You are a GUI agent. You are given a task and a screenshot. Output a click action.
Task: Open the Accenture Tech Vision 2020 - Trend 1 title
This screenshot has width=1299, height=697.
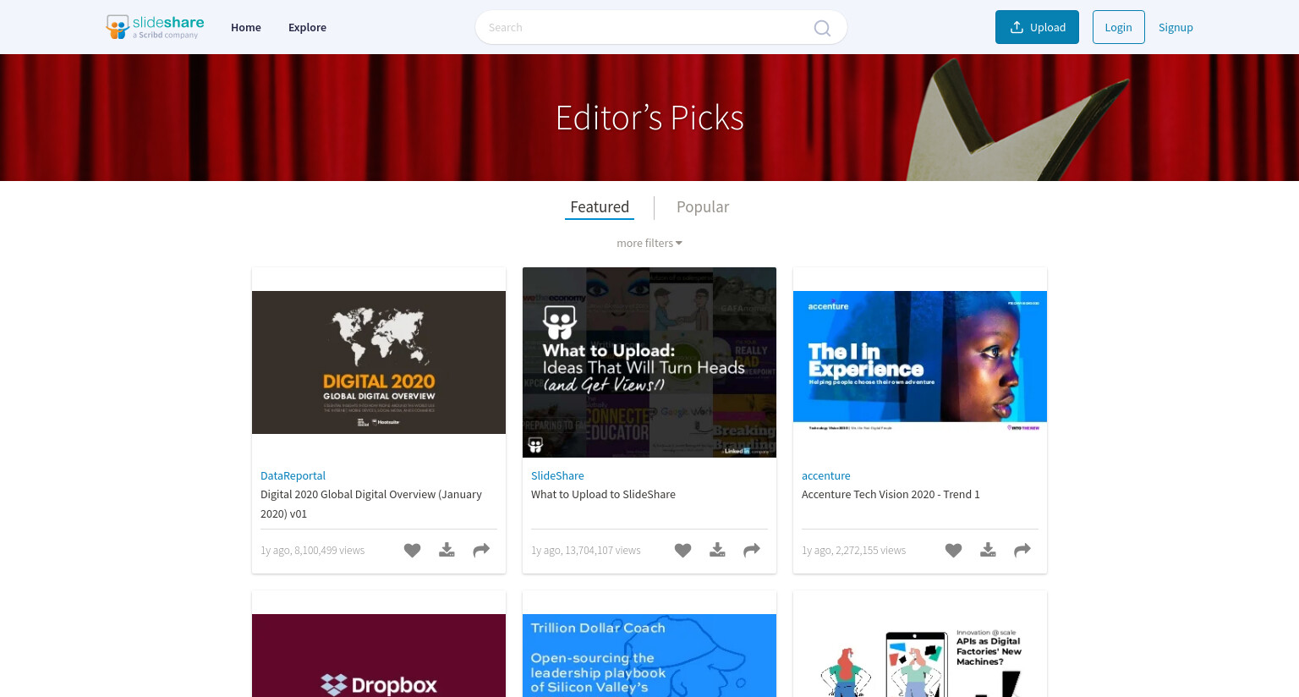point(891,495)
